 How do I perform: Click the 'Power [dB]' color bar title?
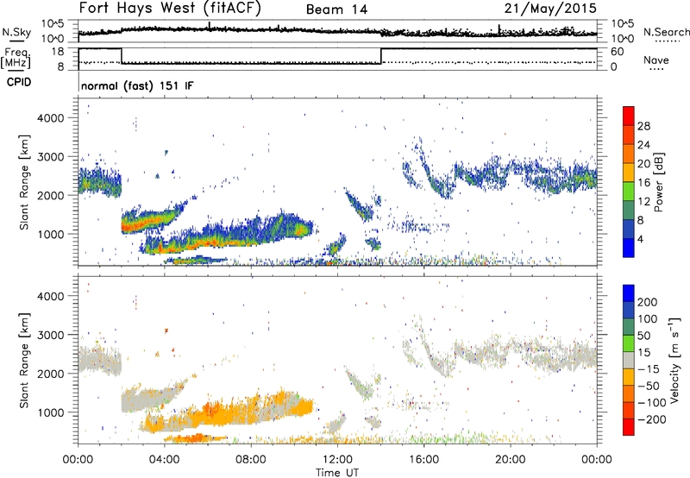click(658, 182)
